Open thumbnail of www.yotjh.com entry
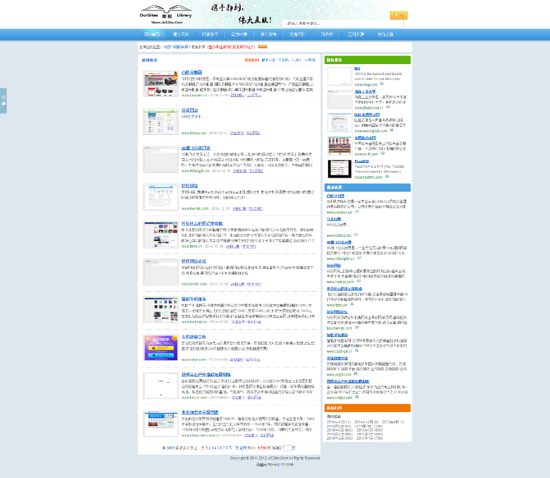Viewport: 550px width, 478px height. pyautogui.click(x=161, y=348)
